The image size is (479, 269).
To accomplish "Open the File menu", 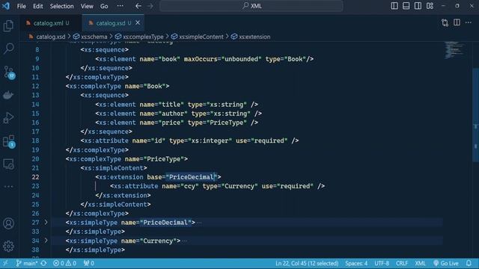I will pyautogui.click(x=22, y=6).
